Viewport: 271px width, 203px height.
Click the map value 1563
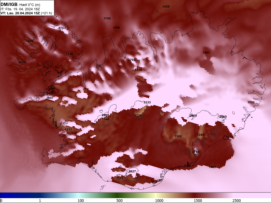pos(206,53)
